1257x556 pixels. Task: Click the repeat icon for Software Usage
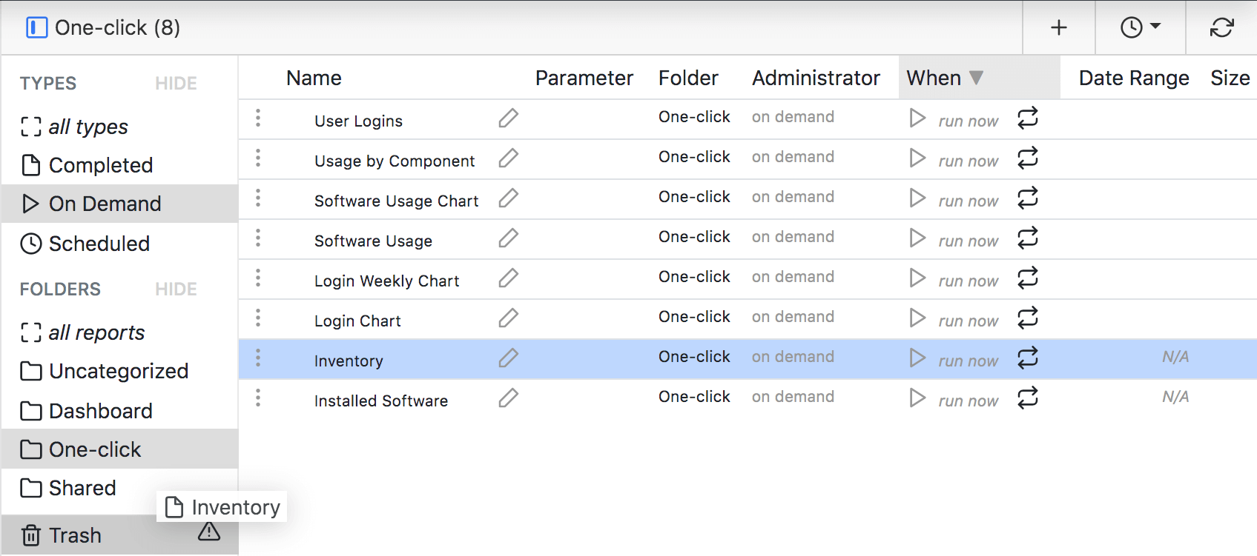pos(1027,238)
